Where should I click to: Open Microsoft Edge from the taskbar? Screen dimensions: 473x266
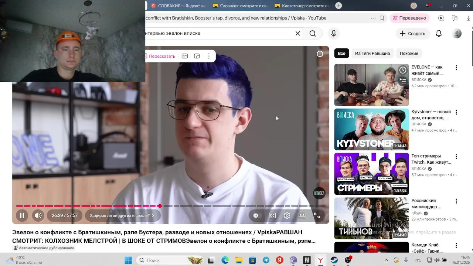tap(225, 260)
